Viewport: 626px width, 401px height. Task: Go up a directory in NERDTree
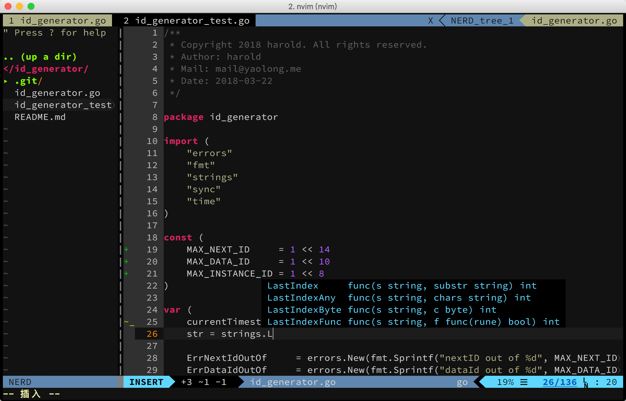[40, 57]
